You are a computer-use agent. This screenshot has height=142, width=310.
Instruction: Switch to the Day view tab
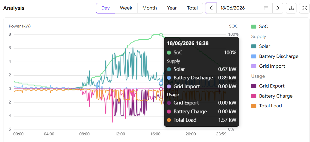[x=106, y=8]
